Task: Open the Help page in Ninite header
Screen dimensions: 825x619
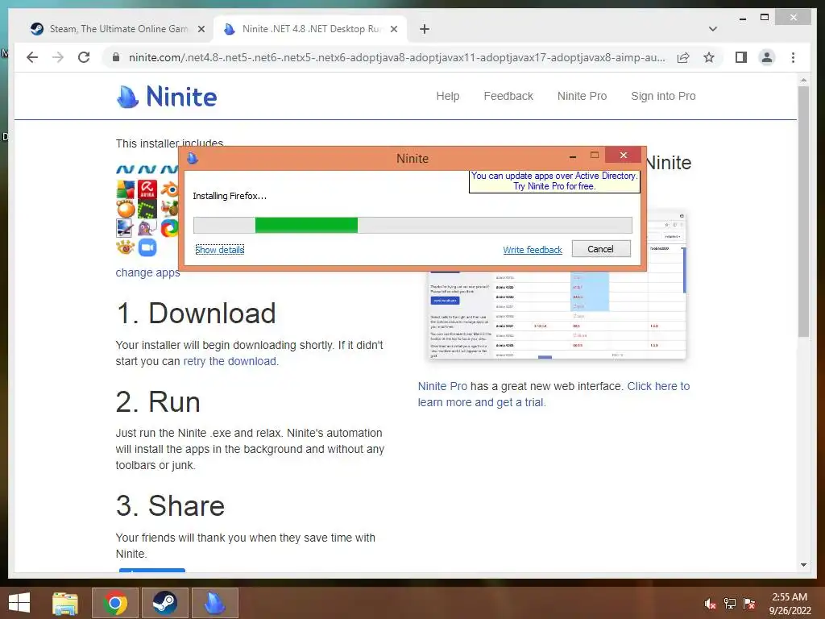Action: (x=448, y=96)
